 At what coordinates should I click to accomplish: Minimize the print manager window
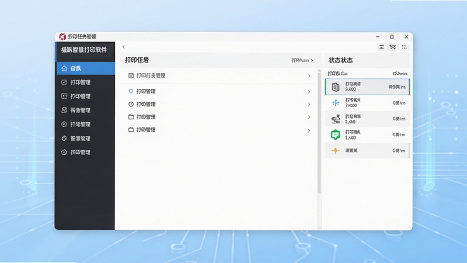tap(378, 37)
